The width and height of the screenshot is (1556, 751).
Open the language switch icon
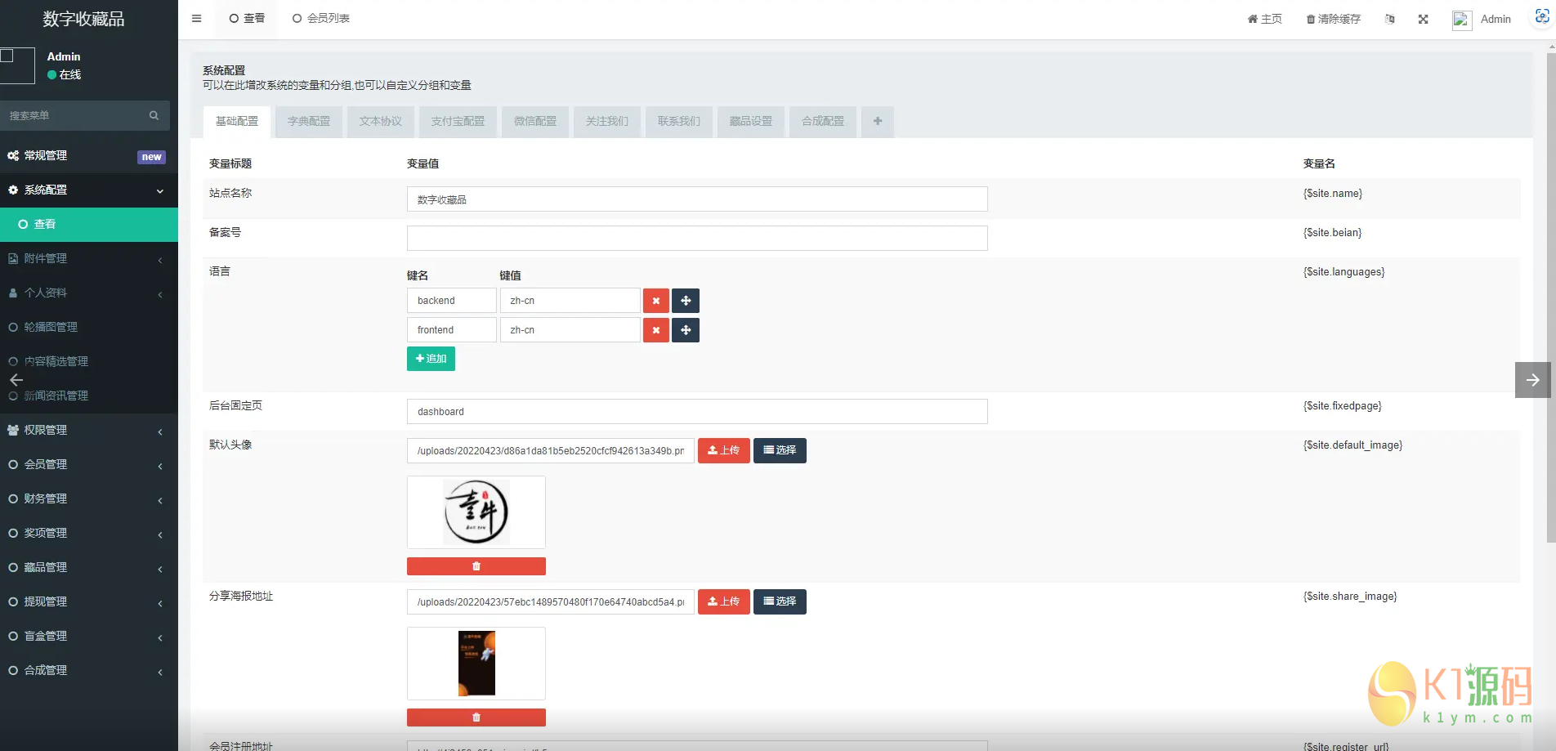pos(1389,19)
